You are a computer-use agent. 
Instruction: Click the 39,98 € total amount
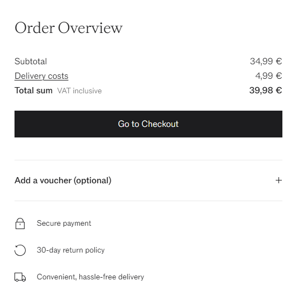266,91
